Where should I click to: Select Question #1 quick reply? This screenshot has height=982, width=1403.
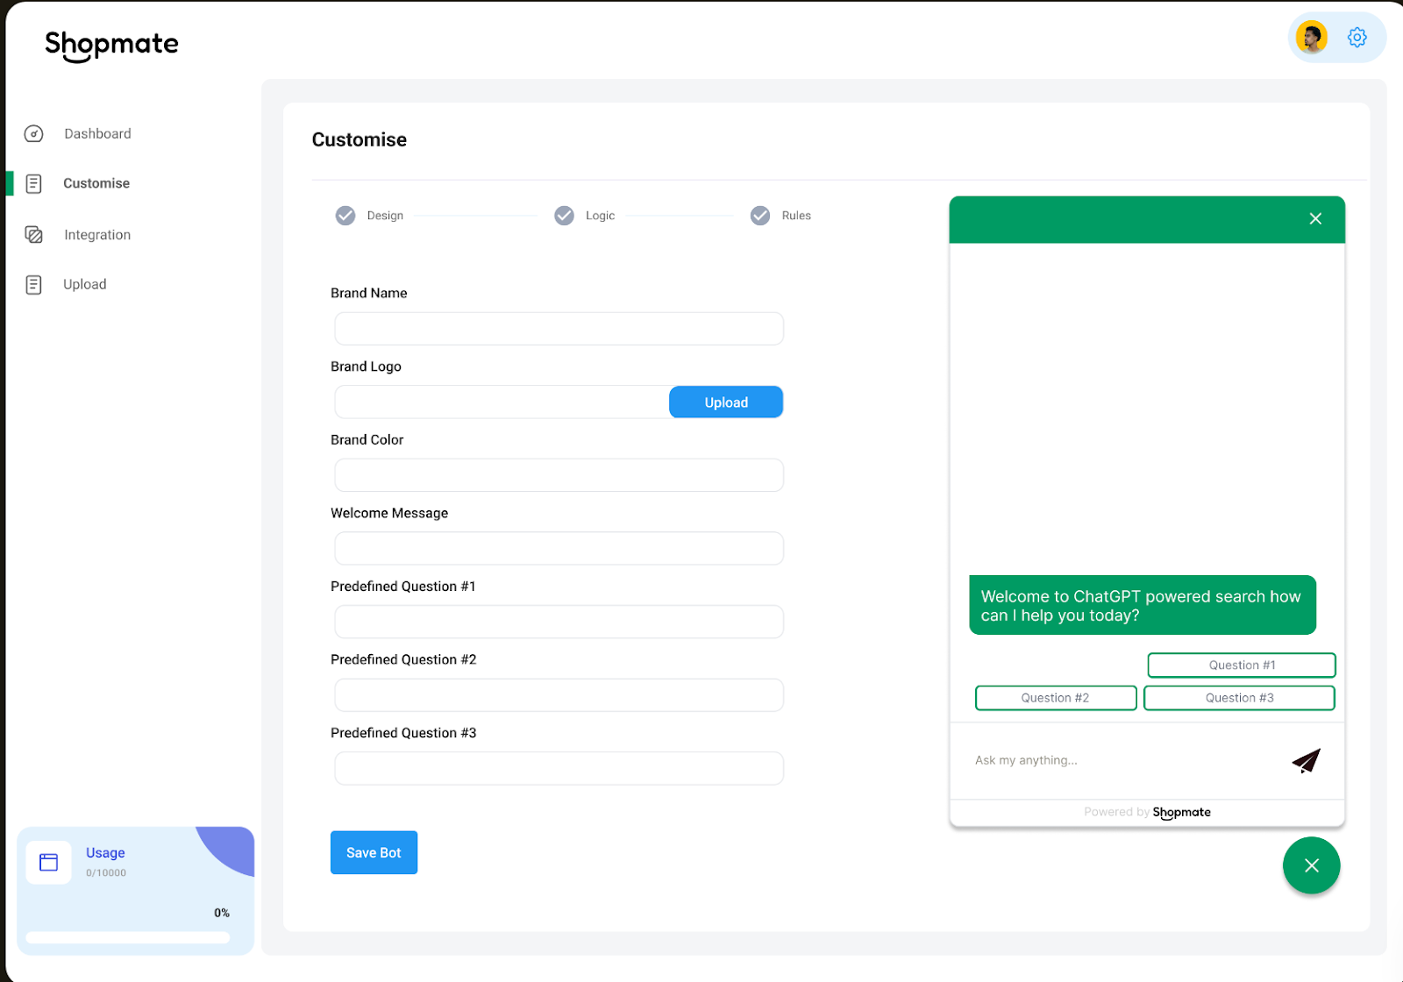[x=1242, y=665]
